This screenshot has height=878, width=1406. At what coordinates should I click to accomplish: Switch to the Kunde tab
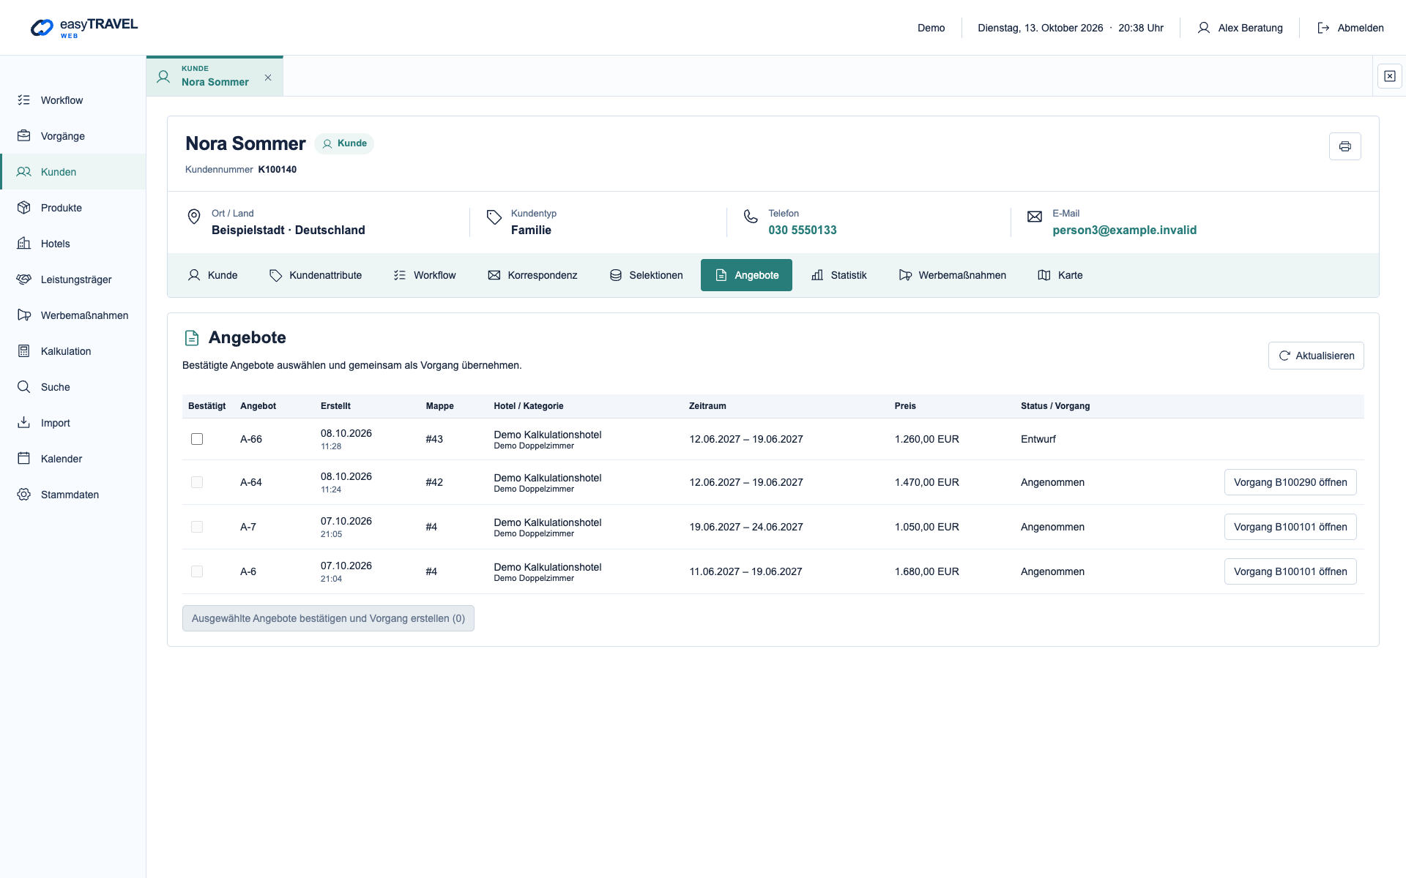click(213, 275)
